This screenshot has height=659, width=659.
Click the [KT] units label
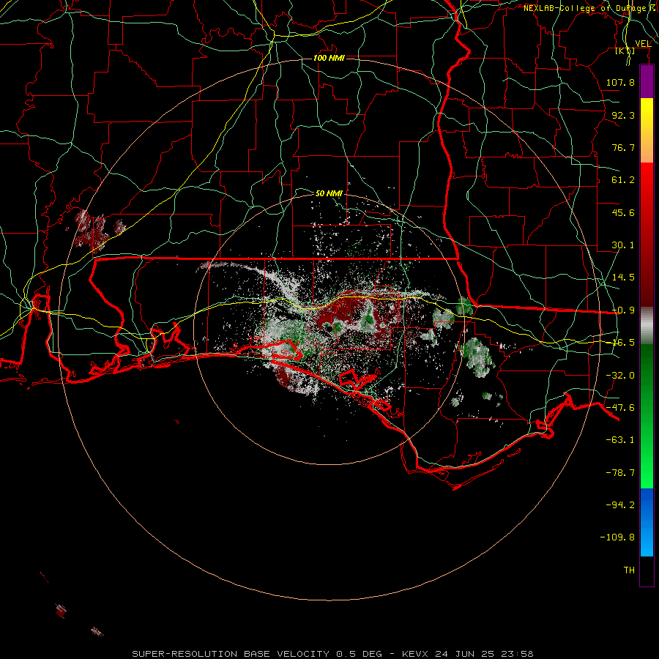point(625,51)
